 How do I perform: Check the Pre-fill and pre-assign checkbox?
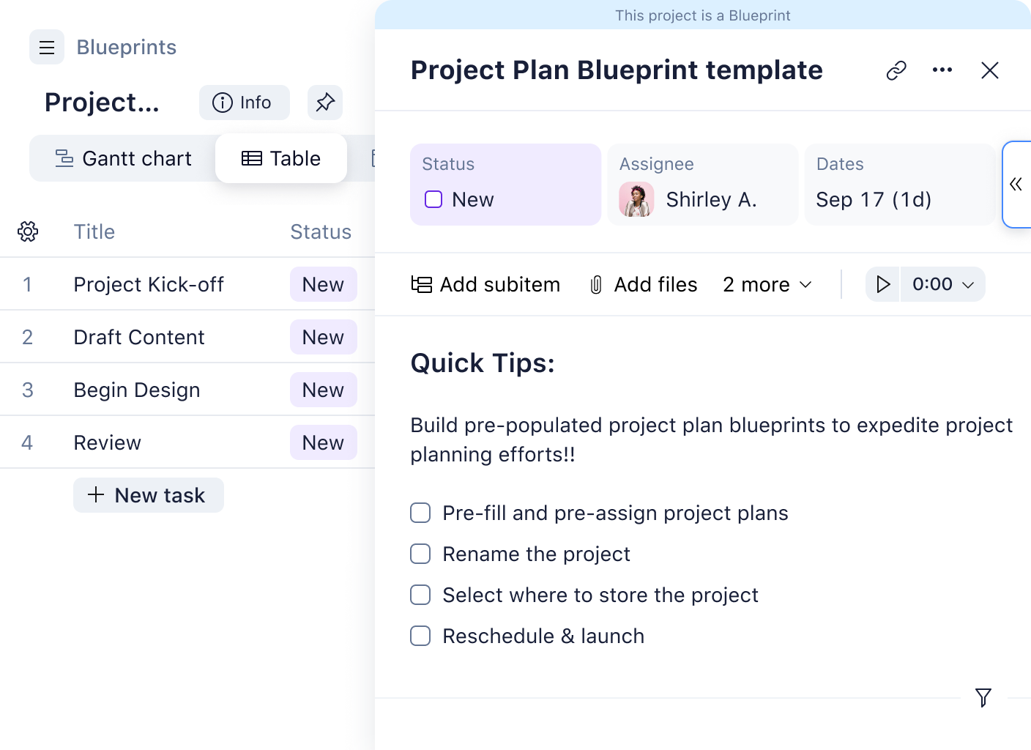coord(420,513)
